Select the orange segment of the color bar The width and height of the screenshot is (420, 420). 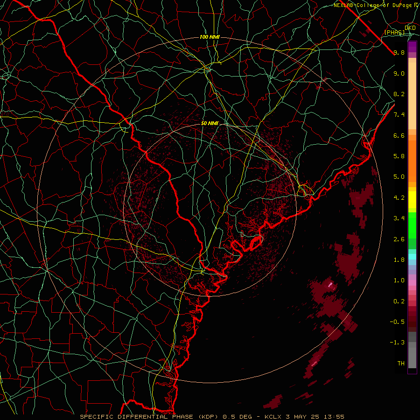[412, 161]
